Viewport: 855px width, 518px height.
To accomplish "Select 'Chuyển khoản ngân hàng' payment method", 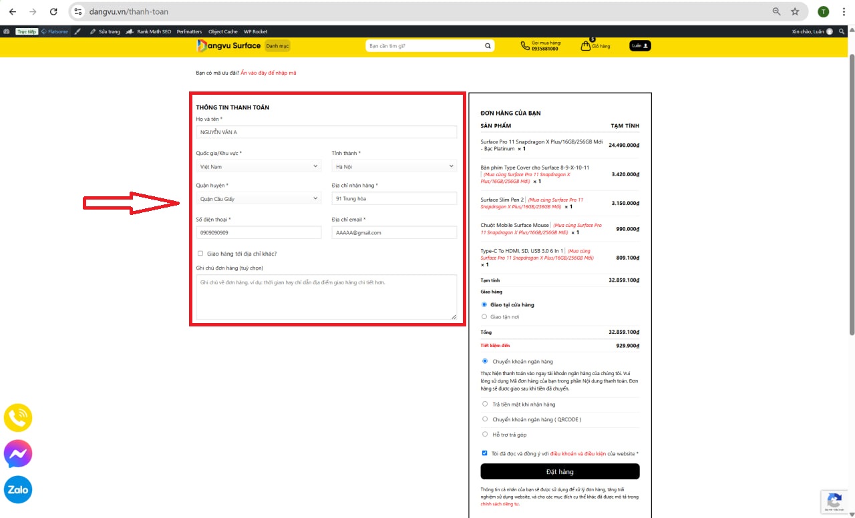I will (x=485, y=361).
